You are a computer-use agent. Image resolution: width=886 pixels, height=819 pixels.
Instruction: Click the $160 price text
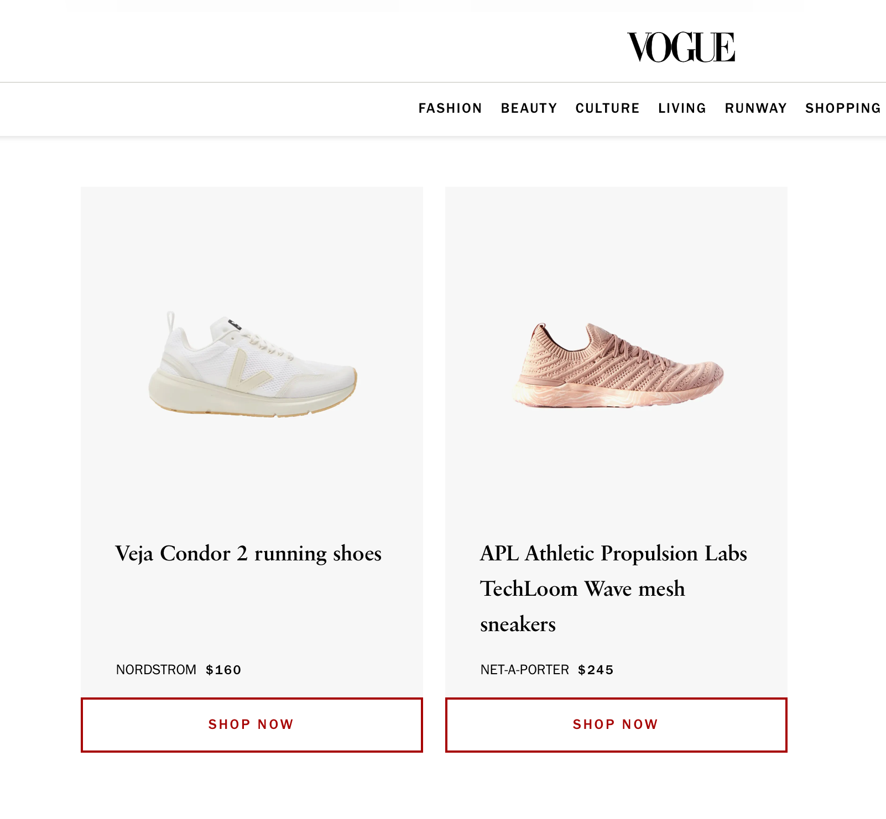tap(223, 669)
